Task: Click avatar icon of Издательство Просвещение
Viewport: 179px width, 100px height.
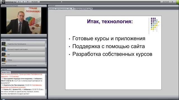Action: tap(4, 44)
